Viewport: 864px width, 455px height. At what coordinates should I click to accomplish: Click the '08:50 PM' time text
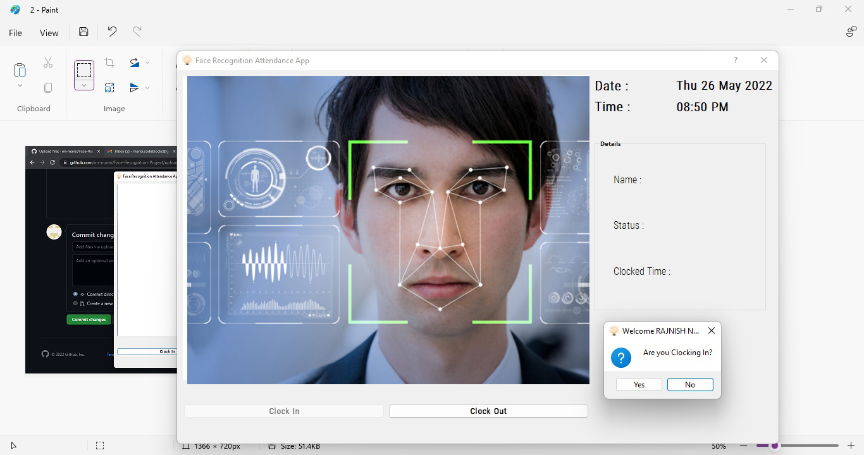702,107
